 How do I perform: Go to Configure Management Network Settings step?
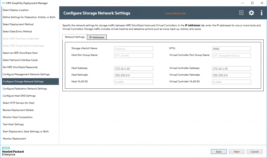pos(26,74)
